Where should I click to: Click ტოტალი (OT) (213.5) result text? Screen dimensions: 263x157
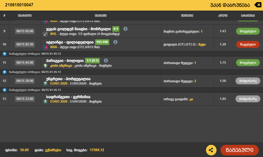pos(185,44)
